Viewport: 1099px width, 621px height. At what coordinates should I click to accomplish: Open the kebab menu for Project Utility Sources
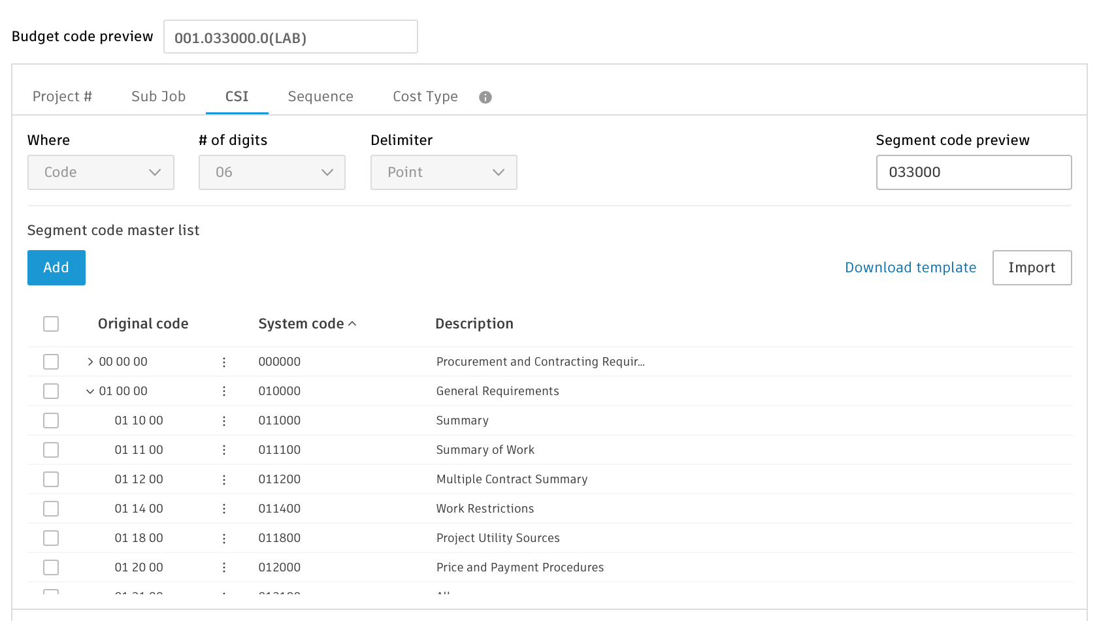(x=224, y=539)
